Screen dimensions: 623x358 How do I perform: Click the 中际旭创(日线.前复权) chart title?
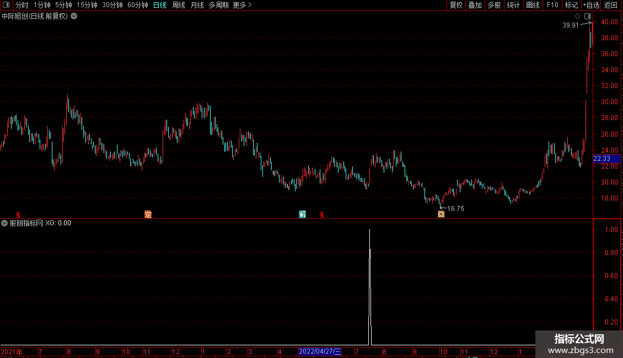coord(35,17)
